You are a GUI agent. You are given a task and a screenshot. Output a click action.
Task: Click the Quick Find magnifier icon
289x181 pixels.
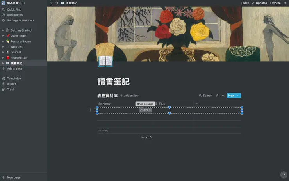pos(3,9)
